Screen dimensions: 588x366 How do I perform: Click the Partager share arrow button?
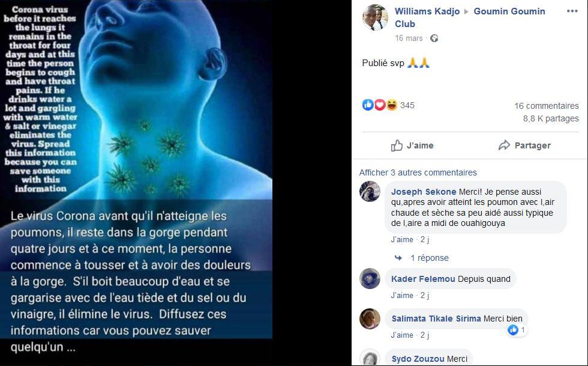click(524, 145)
